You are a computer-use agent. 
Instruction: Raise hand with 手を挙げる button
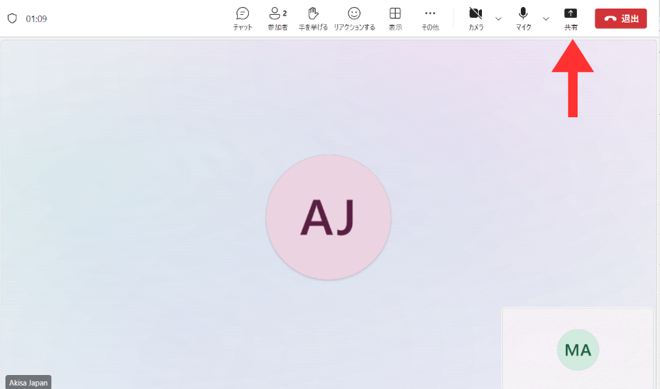[x=313, y=19]
